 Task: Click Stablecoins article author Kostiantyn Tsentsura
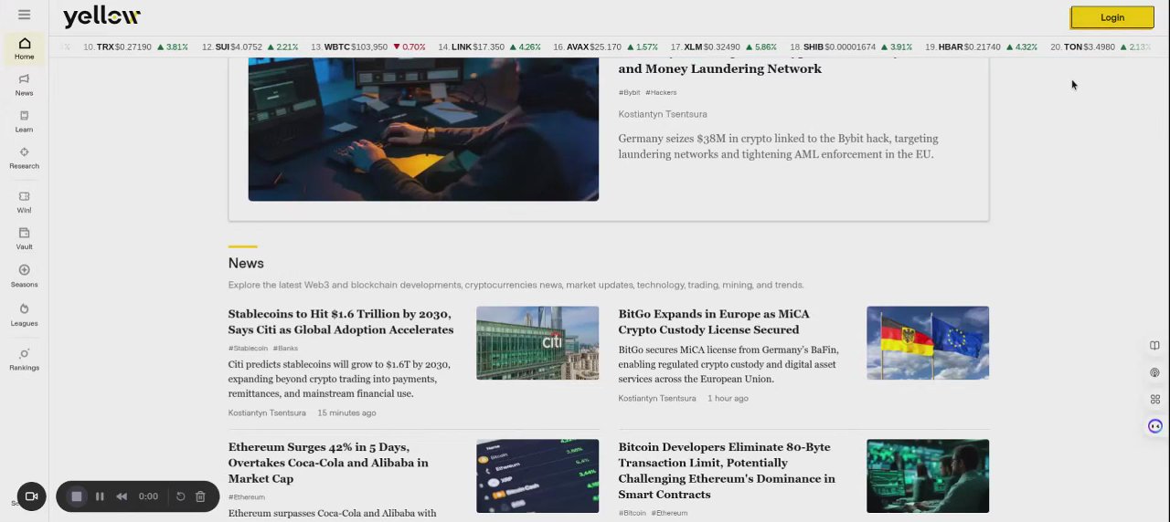tap(267, 412)
